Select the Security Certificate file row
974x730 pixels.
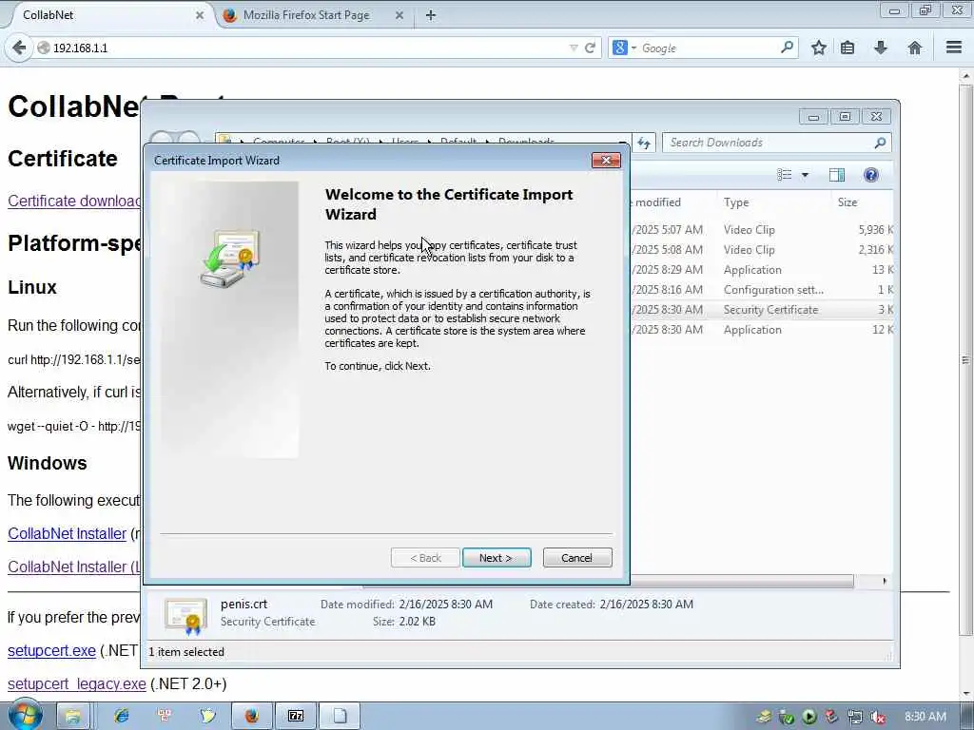(x=762, y=310)
